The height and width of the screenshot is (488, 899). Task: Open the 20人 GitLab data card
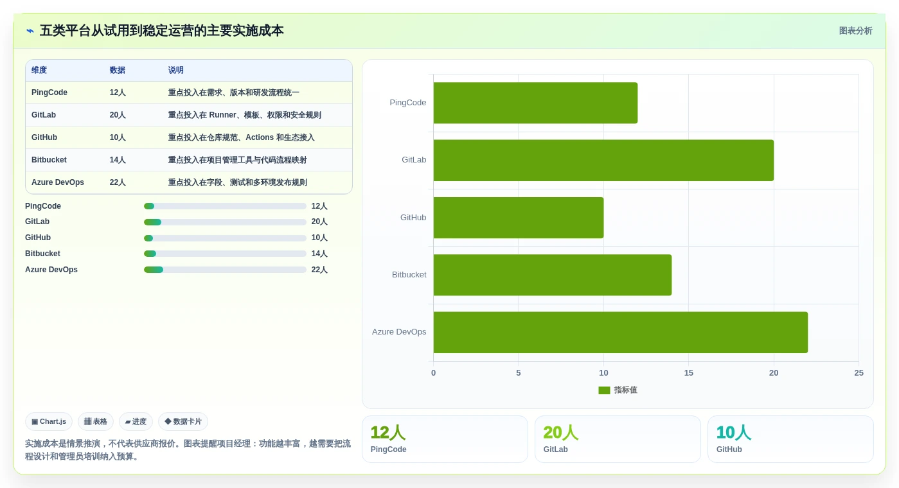click(x=618, y=439)
